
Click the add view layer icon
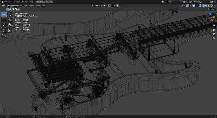[212, 2]
